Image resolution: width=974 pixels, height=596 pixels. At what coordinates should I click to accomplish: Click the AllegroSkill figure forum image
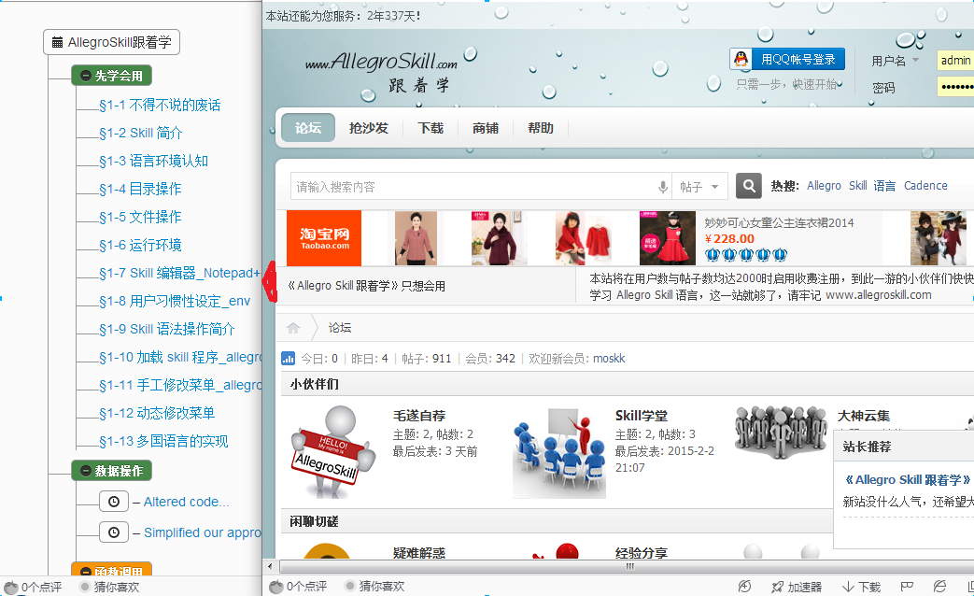[x=334, y=452]
